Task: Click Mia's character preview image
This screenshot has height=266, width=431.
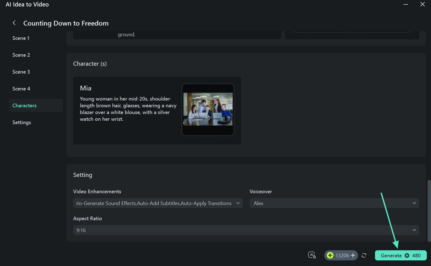Action: pyautogui.click(x=208, y=110)
